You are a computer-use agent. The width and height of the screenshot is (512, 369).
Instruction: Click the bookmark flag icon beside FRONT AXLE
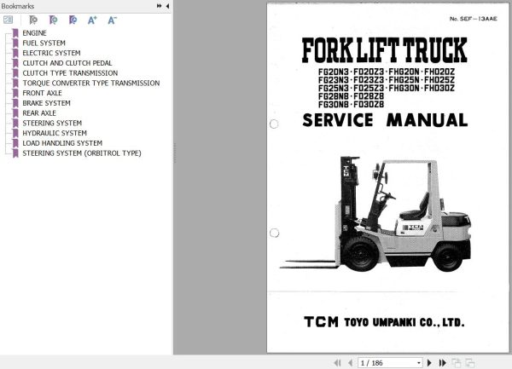15,93
